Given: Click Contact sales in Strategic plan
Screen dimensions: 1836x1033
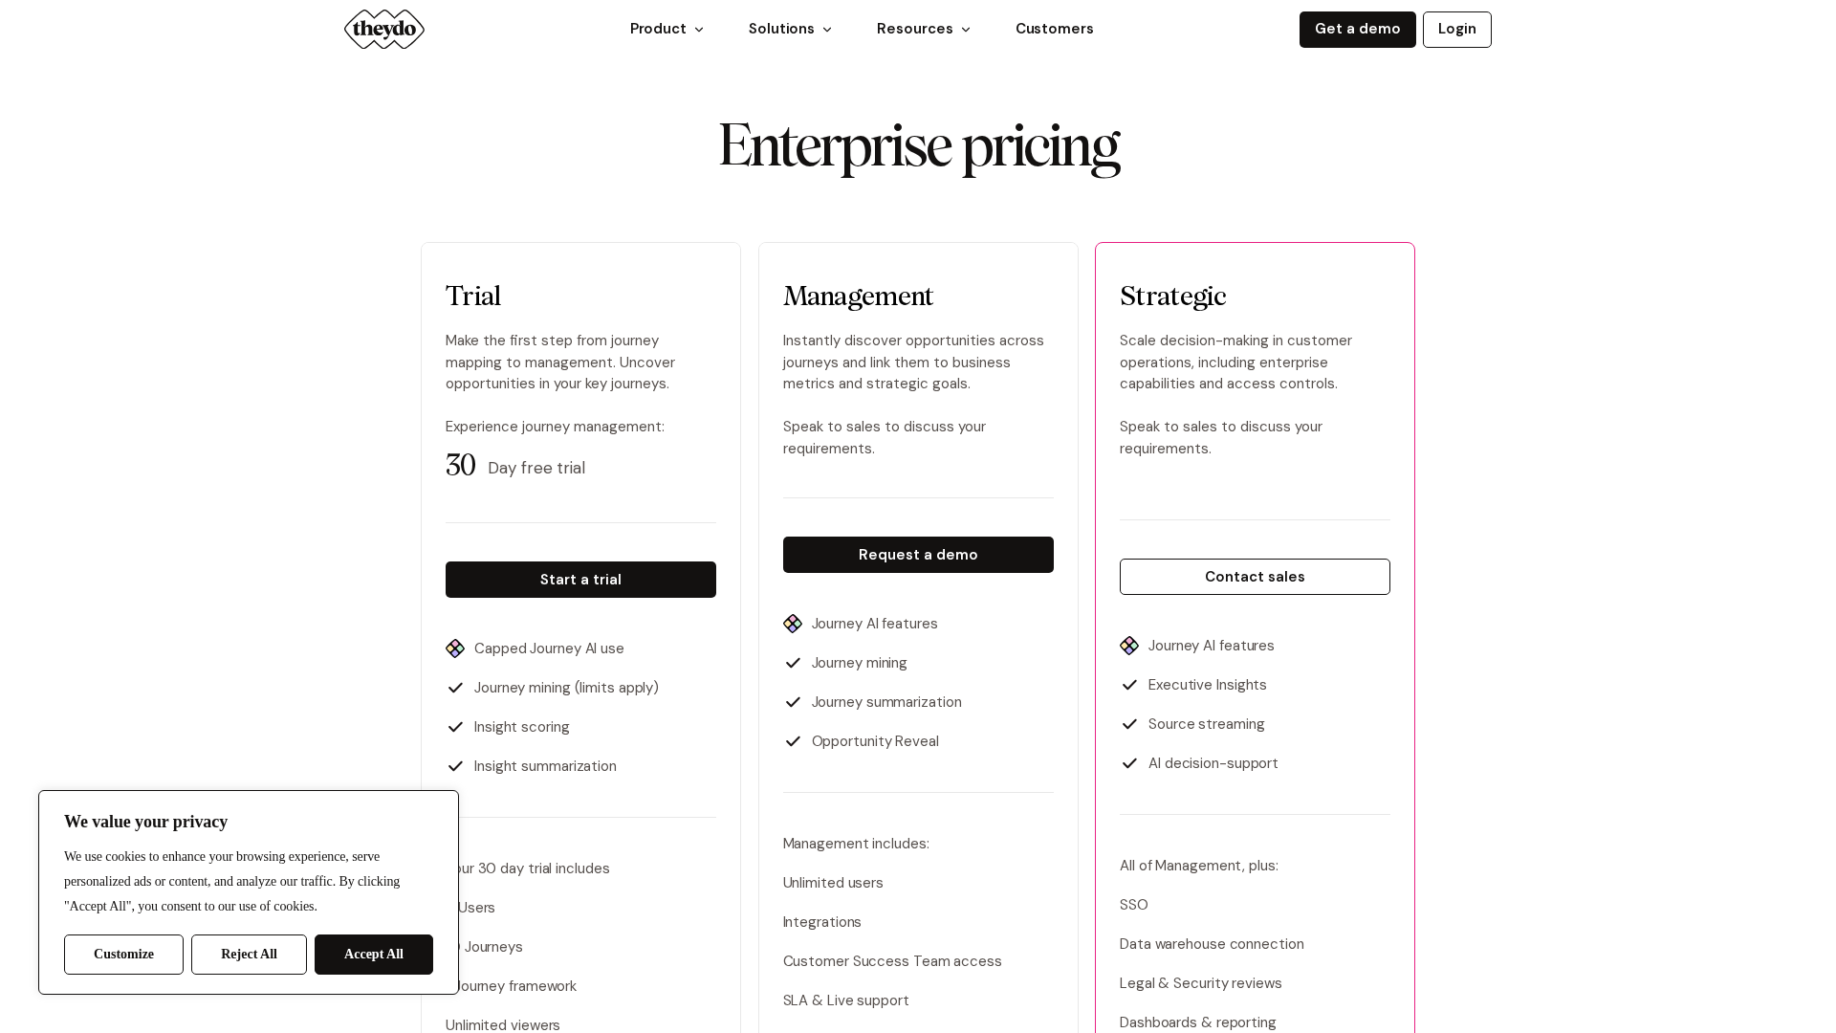Looking at the screenshot, I should 1255,577.
